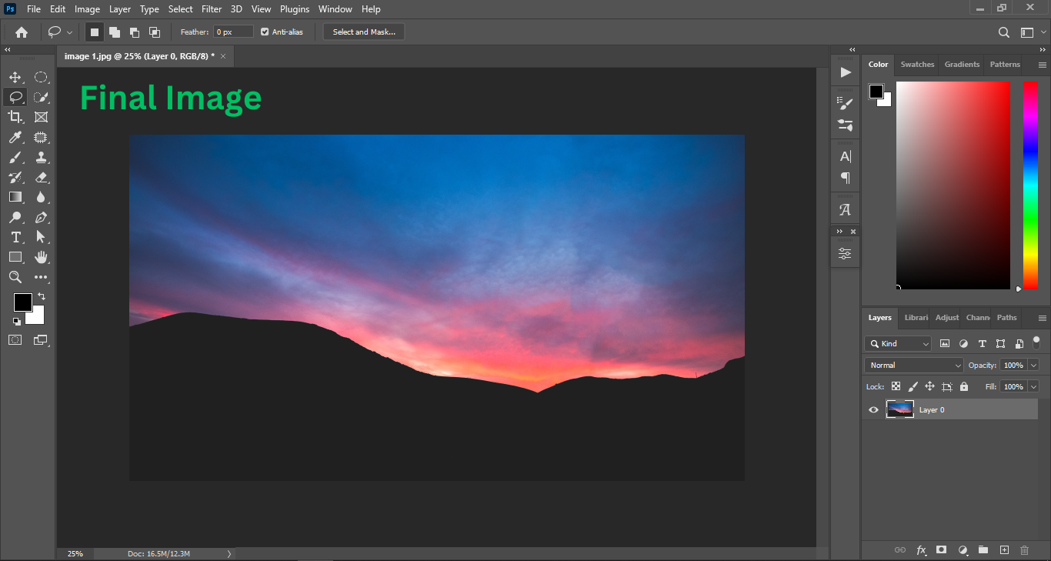Select the Hand tool
Screen dimensions: 1051x561
pyautogui.click(x=41, y=257)
